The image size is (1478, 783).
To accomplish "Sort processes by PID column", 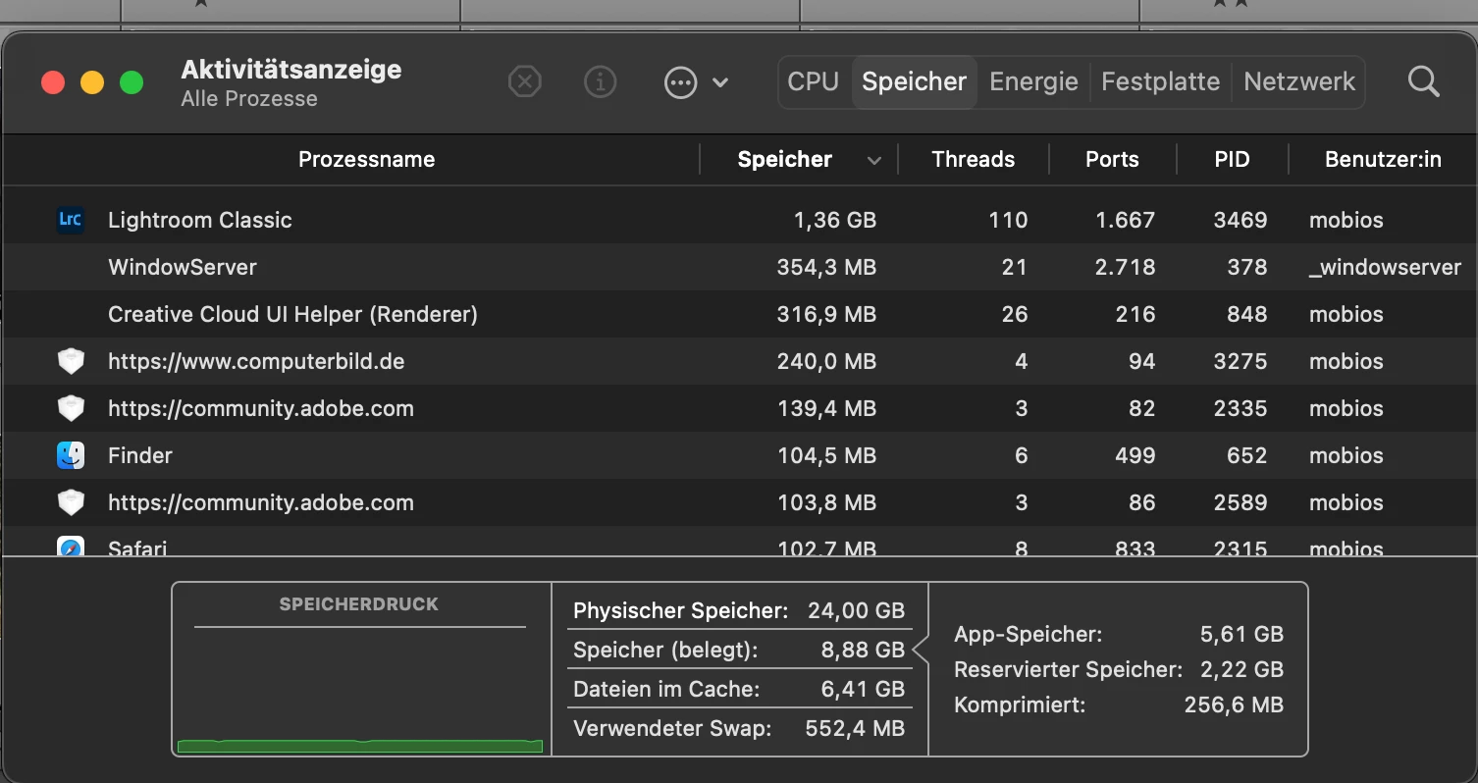I will pyautogui.click(x=1232, y=160).
